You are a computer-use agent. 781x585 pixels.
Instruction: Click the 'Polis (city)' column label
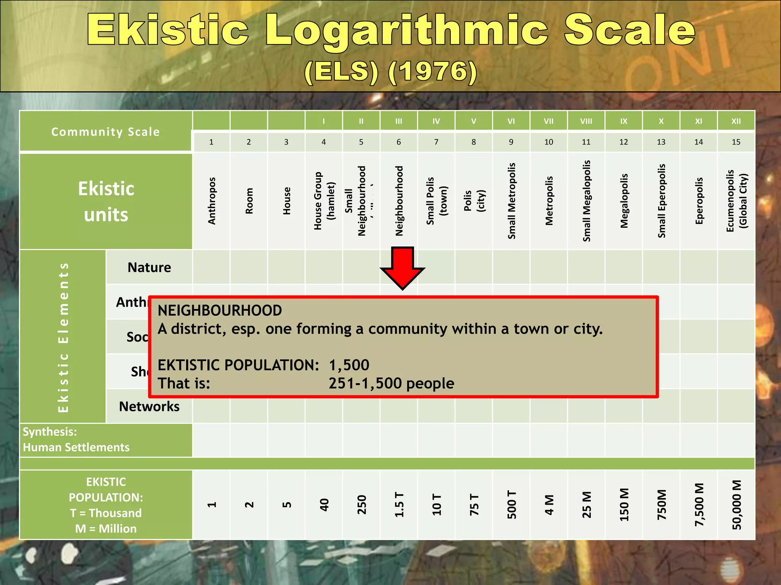point(474,201)
